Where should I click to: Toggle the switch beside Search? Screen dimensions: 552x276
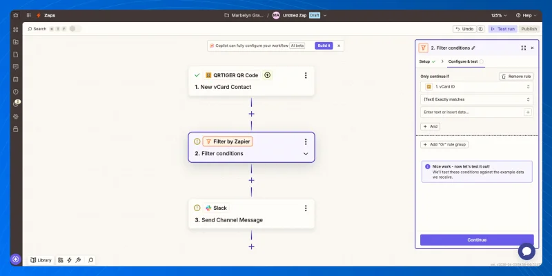[75, 29]
